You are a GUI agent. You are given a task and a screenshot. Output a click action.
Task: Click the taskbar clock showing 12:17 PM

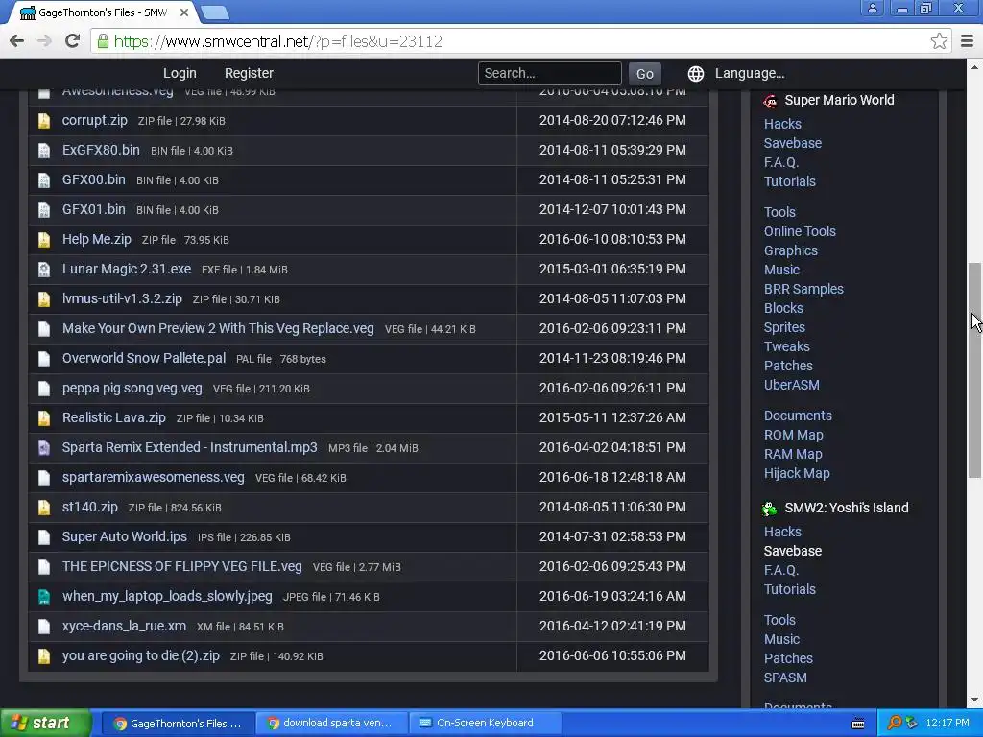point(947,724)
